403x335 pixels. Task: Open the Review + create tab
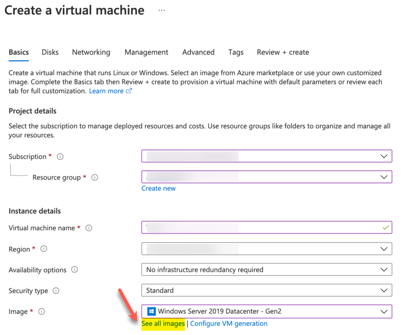point(283,52)
